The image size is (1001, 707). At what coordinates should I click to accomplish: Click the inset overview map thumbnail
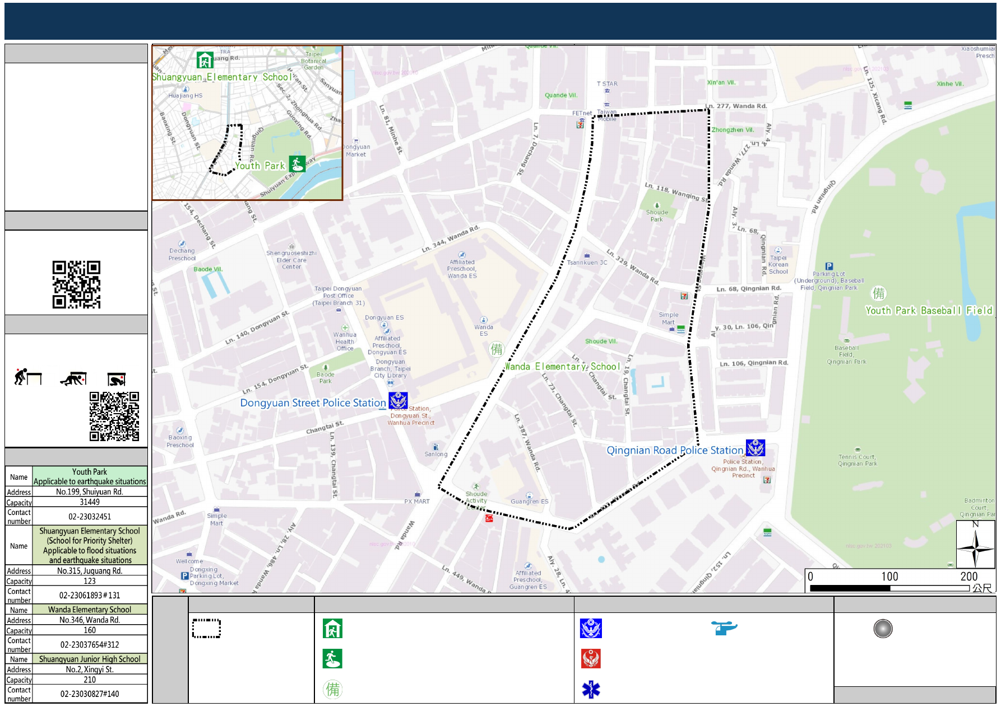click(x=247, y=123)
